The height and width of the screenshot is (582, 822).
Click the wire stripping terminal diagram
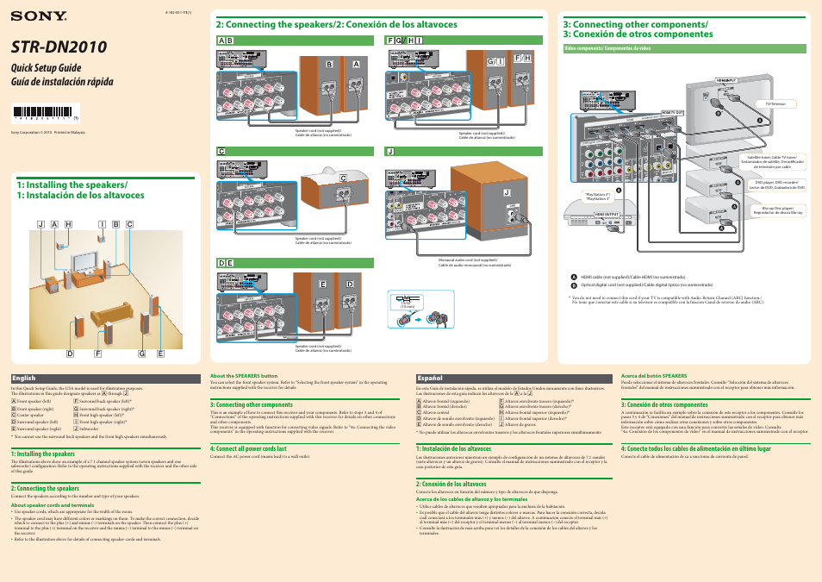[421, 310]
